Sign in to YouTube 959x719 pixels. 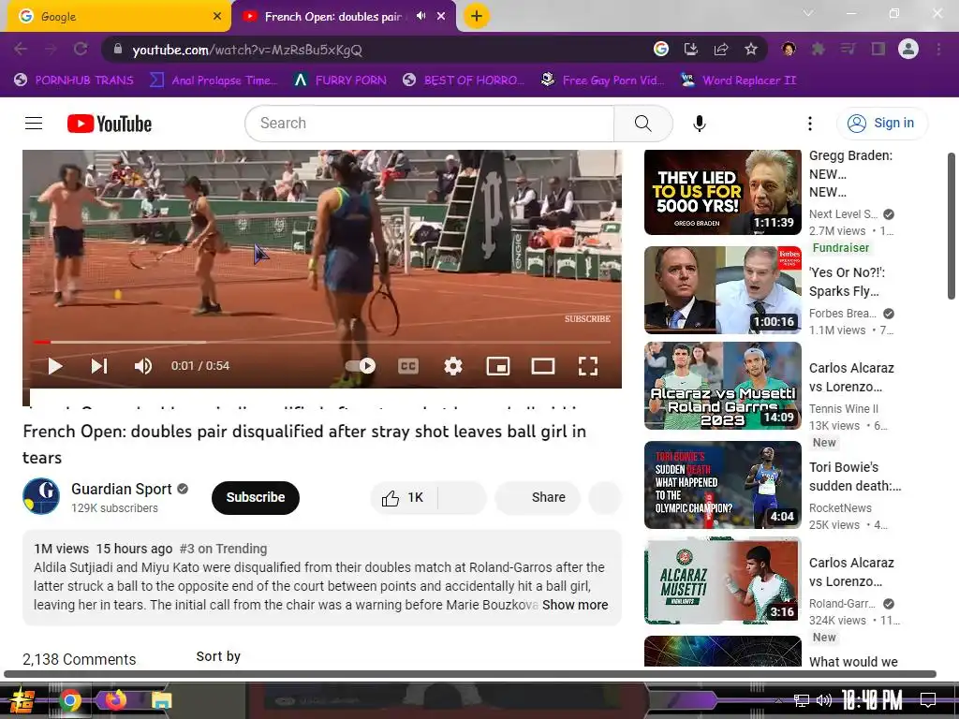click(881, 124)
